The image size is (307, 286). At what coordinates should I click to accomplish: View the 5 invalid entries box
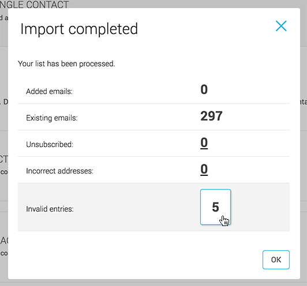[215, 207]
